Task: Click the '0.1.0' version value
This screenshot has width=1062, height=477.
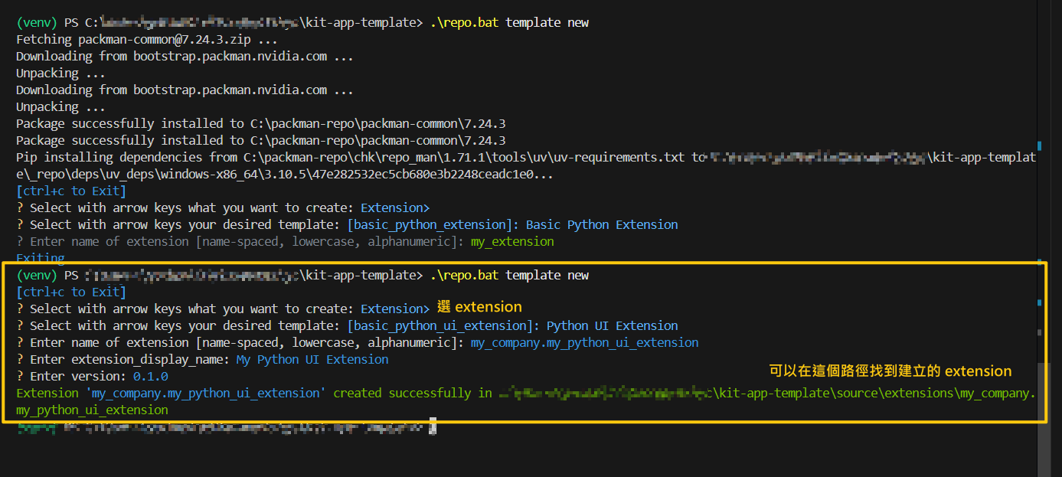Action: (x=151, y=377)
